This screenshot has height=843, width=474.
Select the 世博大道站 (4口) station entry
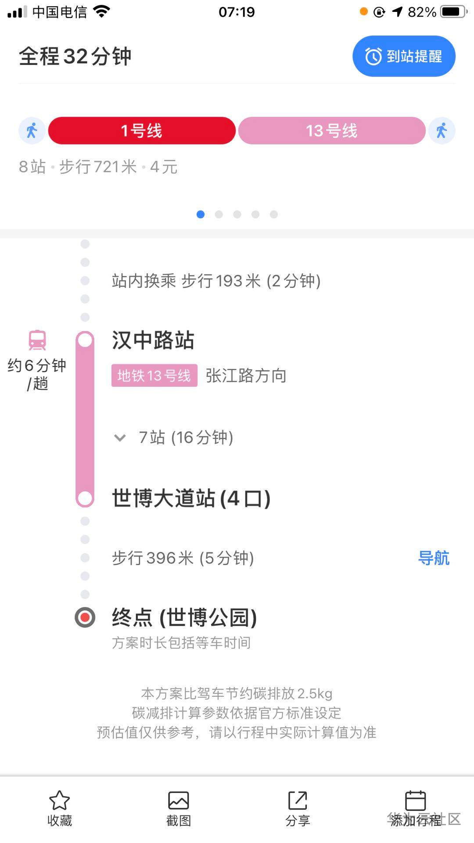pos(191,498)
